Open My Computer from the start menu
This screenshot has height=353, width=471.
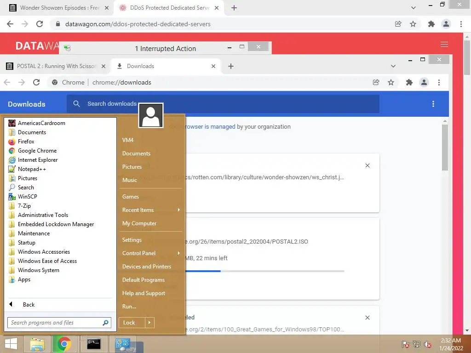(139, 223)
